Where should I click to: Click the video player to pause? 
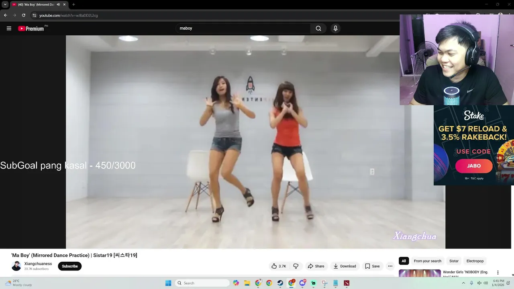point(255,142)
